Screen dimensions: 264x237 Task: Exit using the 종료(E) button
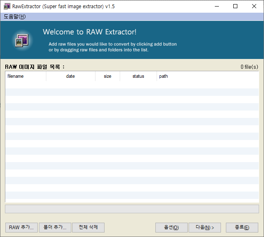[x=242, y=228]
